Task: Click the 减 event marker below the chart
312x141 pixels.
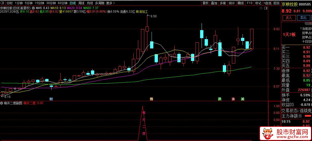Action: 242,99
